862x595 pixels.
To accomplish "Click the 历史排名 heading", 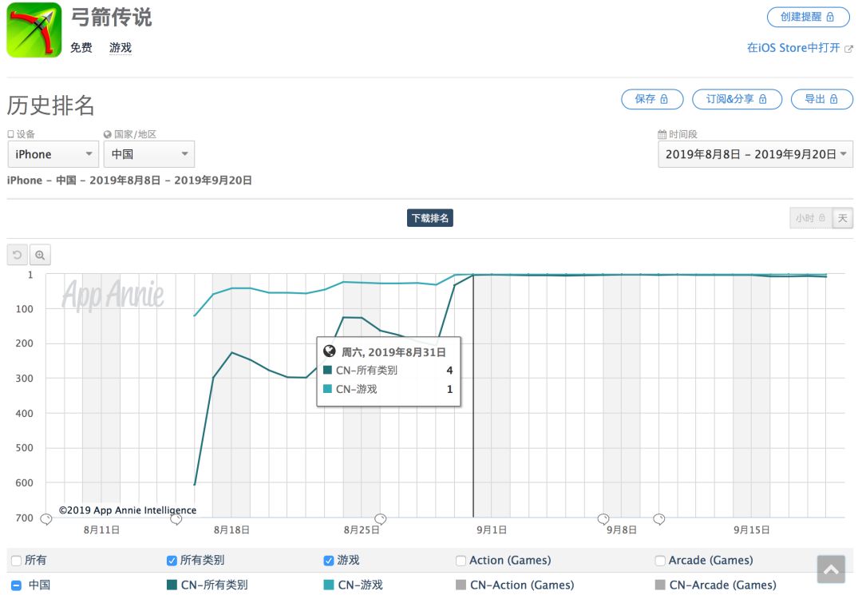I will [x=50, y=105].
